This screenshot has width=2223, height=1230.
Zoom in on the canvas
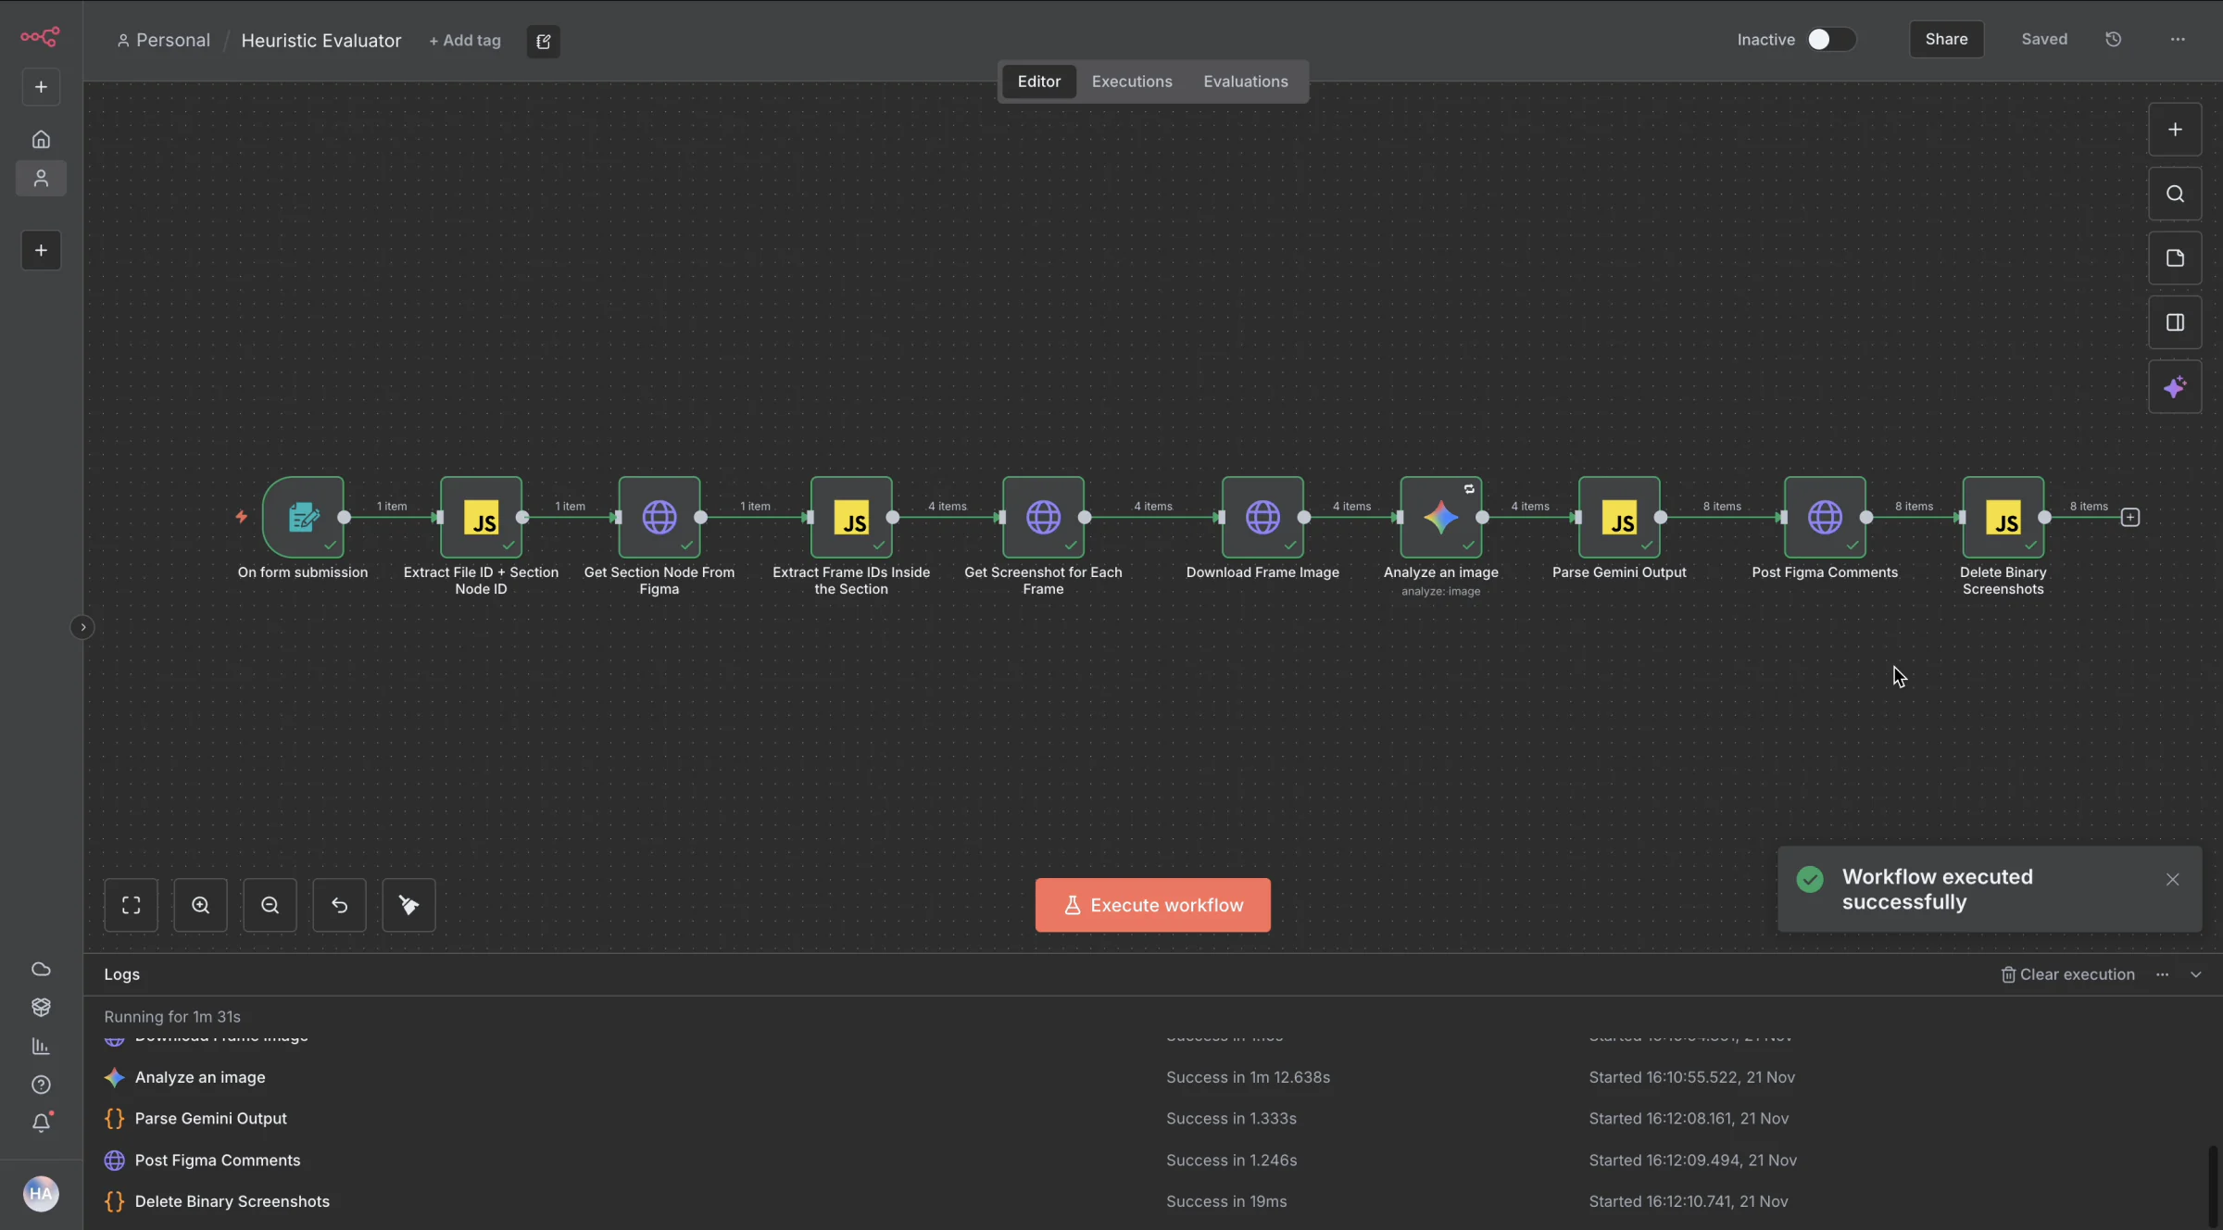tap(201, 905)
